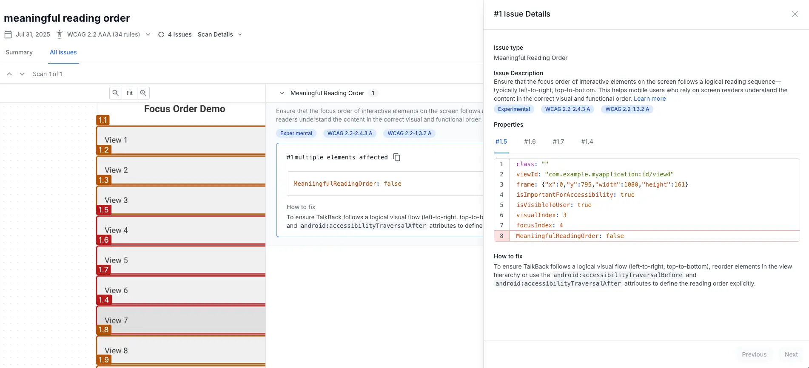
Task: Click the 4 Issues label
Action: [179, 34]
